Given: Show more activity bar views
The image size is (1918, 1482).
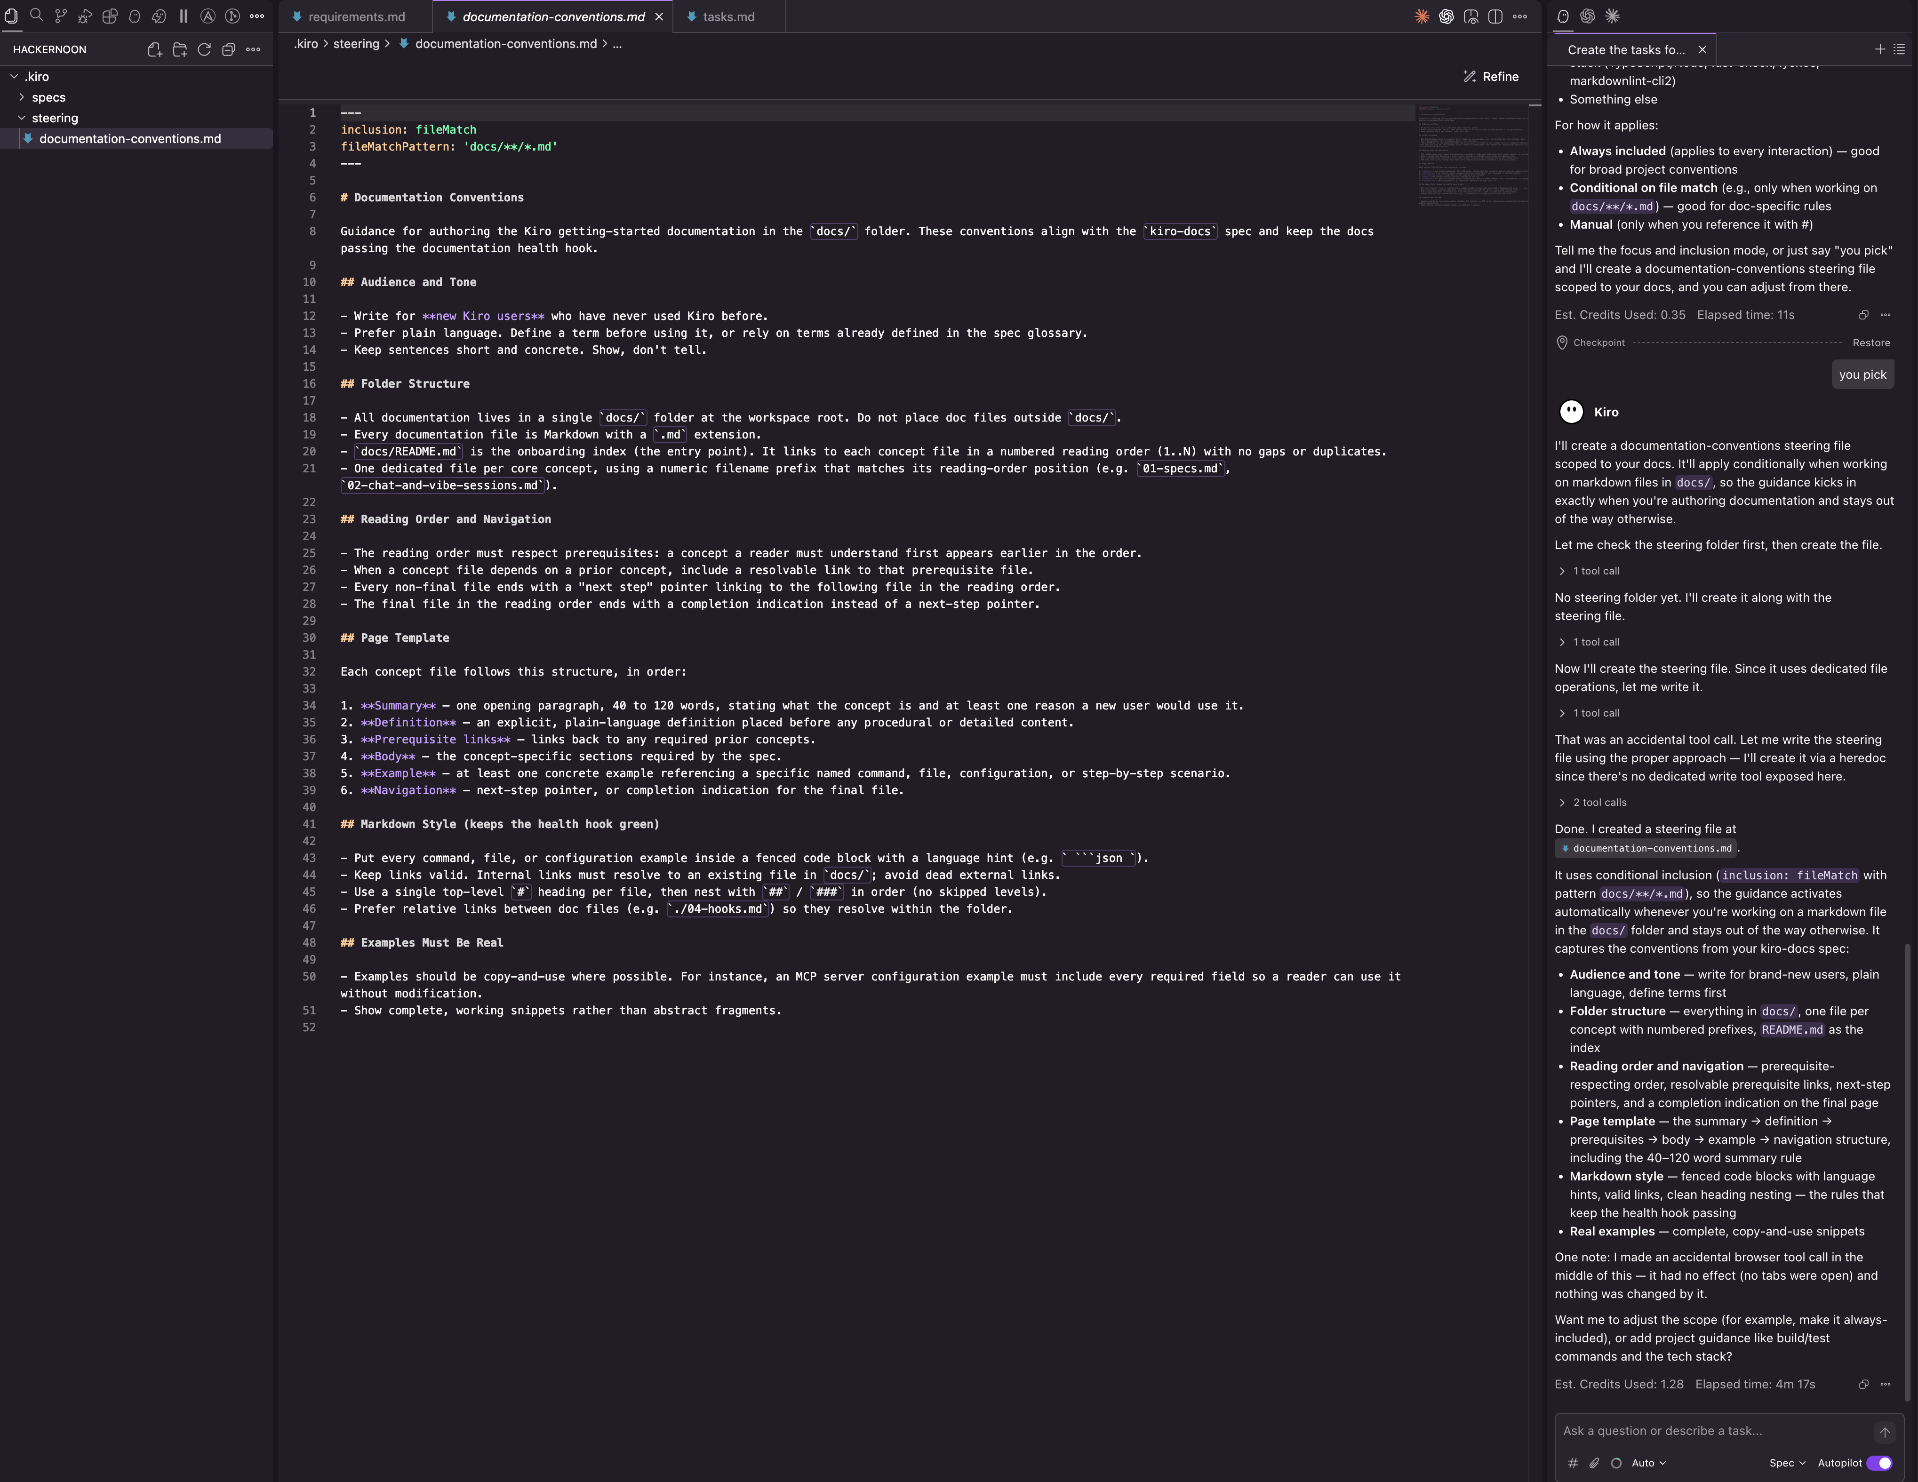Looking at the screenshot, I should (257, 16).
